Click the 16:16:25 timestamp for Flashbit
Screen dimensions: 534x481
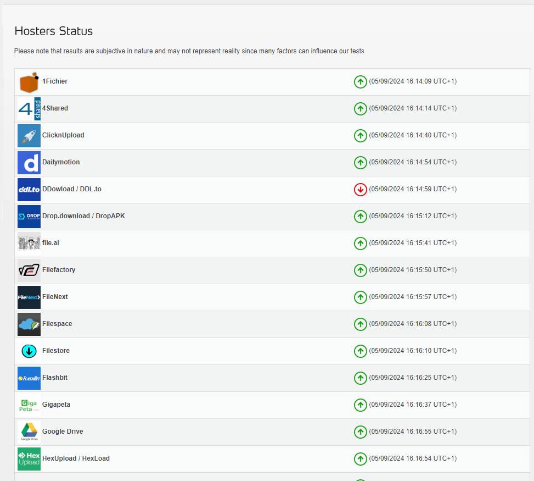(x=413, y=378)
